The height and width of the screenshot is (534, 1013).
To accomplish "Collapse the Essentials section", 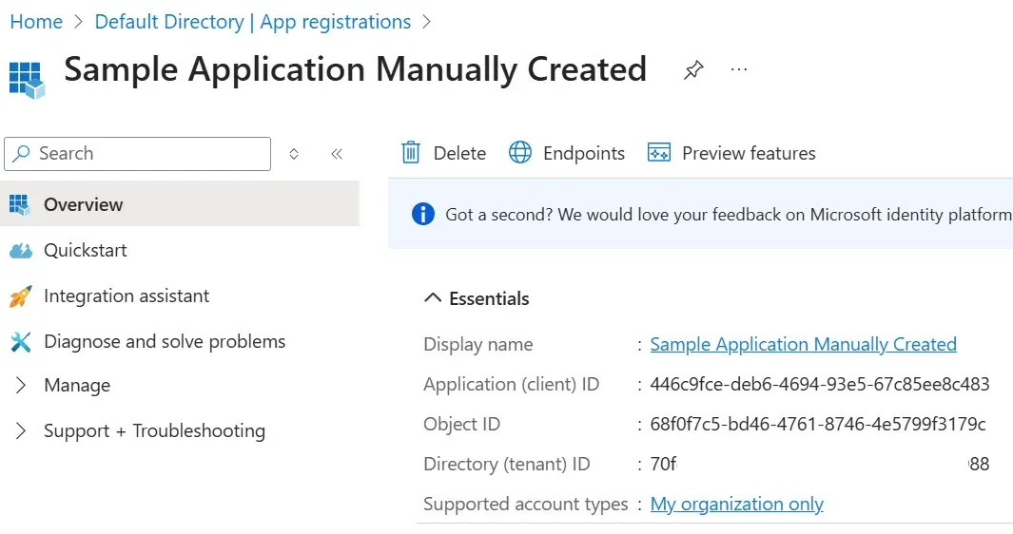I will pyautogui.click(x=433, y=298).
